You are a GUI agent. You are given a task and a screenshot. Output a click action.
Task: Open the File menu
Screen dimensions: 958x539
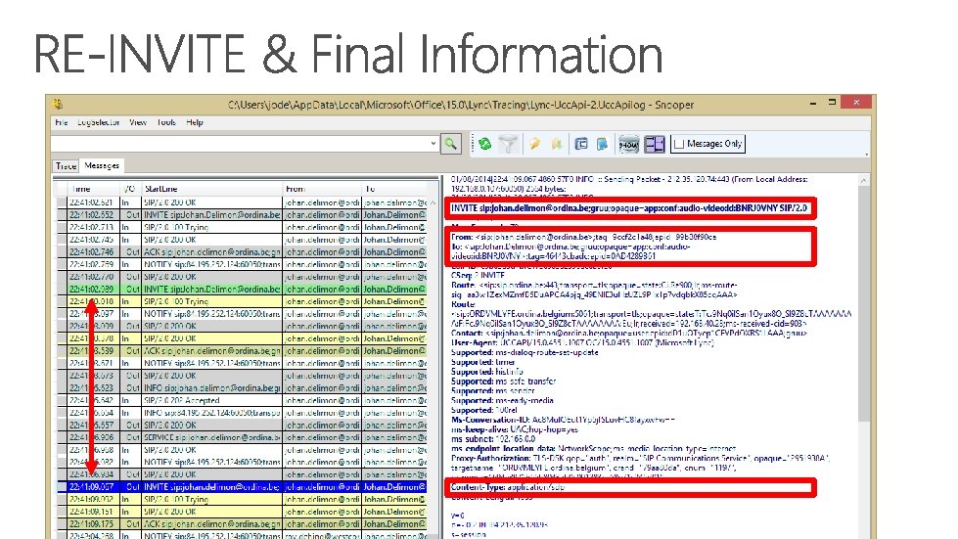tap(61, 122)
